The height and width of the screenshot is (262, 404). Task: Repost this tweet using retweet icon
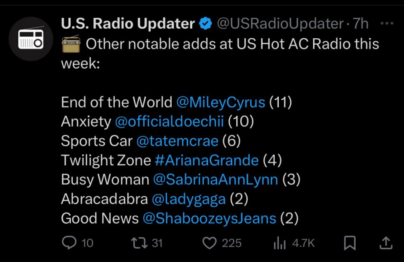pyautogui.click(x=139, y=243)
